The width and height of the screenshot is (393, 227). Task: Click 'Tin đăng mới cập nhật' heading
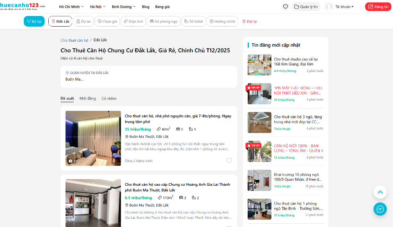(276, 45)
